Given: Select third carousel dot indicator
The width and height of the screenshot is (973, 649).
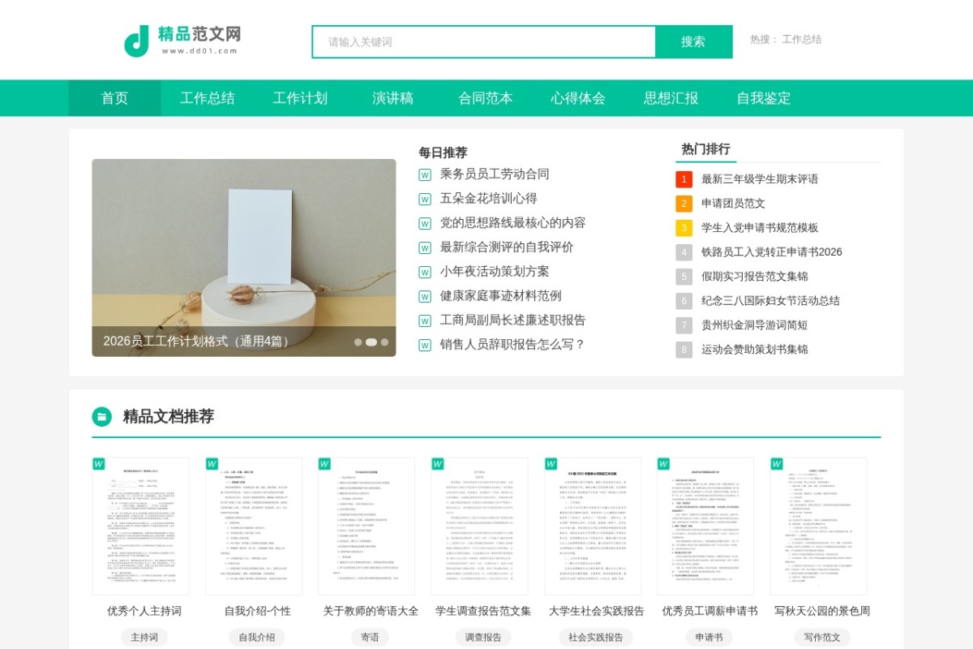Looking at the screenshot, I should point(384,342).
